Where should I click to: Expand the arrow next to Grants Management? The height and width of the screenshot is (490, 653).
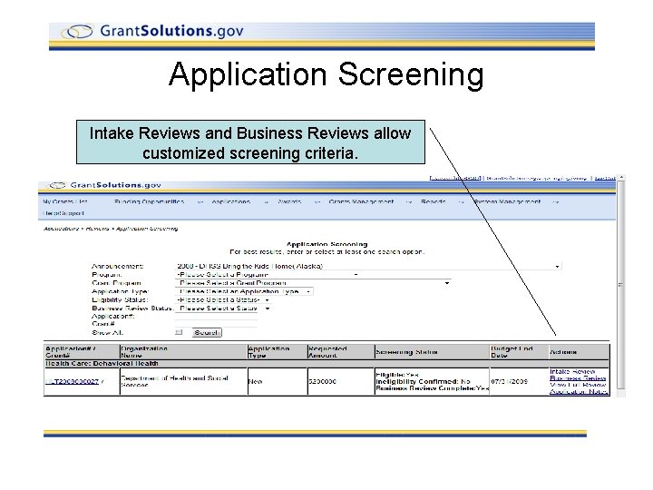tap(409, 202)
